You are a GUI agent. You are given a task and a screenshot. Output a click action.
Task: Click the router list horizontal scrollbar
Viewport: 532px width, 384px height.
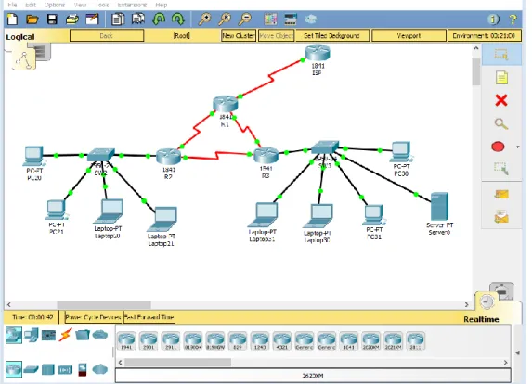[x=177, y=363]
